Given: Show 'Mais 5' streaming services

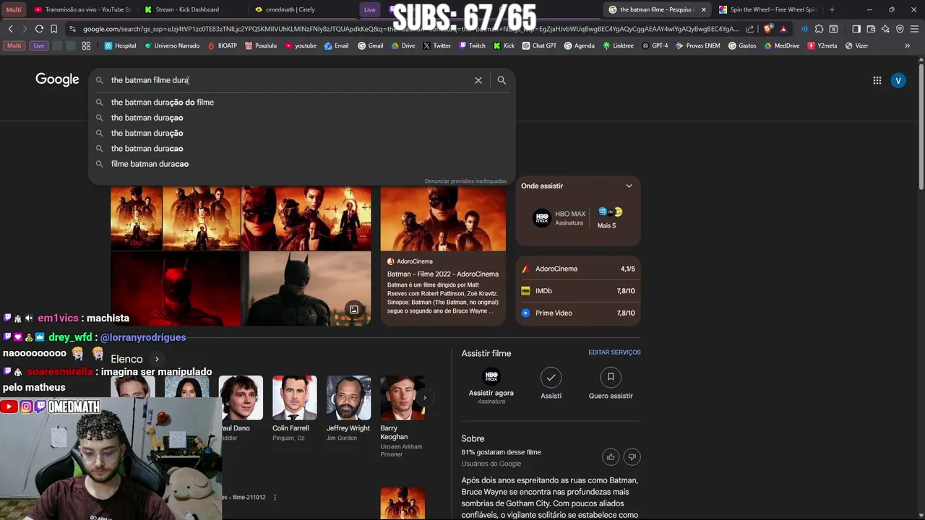Looking at the screenshot, I should pyautogui.click(x=608, y=217).
